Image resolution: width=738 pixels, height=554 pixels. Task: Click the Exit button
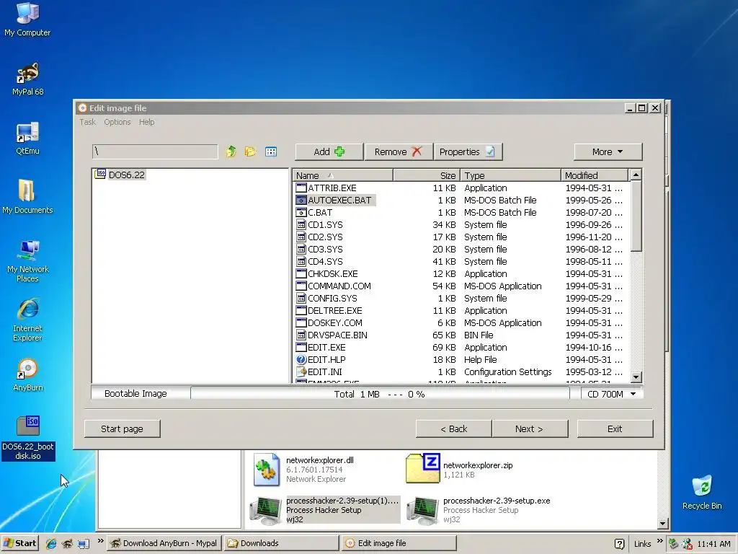615,428
